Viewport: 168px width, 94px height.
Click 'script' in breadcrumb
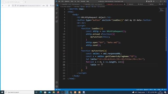[94, 7]
